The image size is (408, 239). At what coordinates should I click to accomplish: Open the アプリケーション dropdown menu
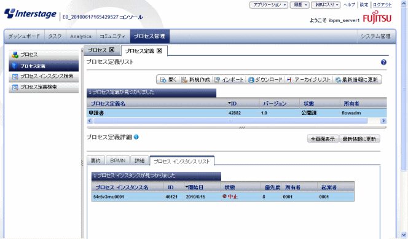269,5
